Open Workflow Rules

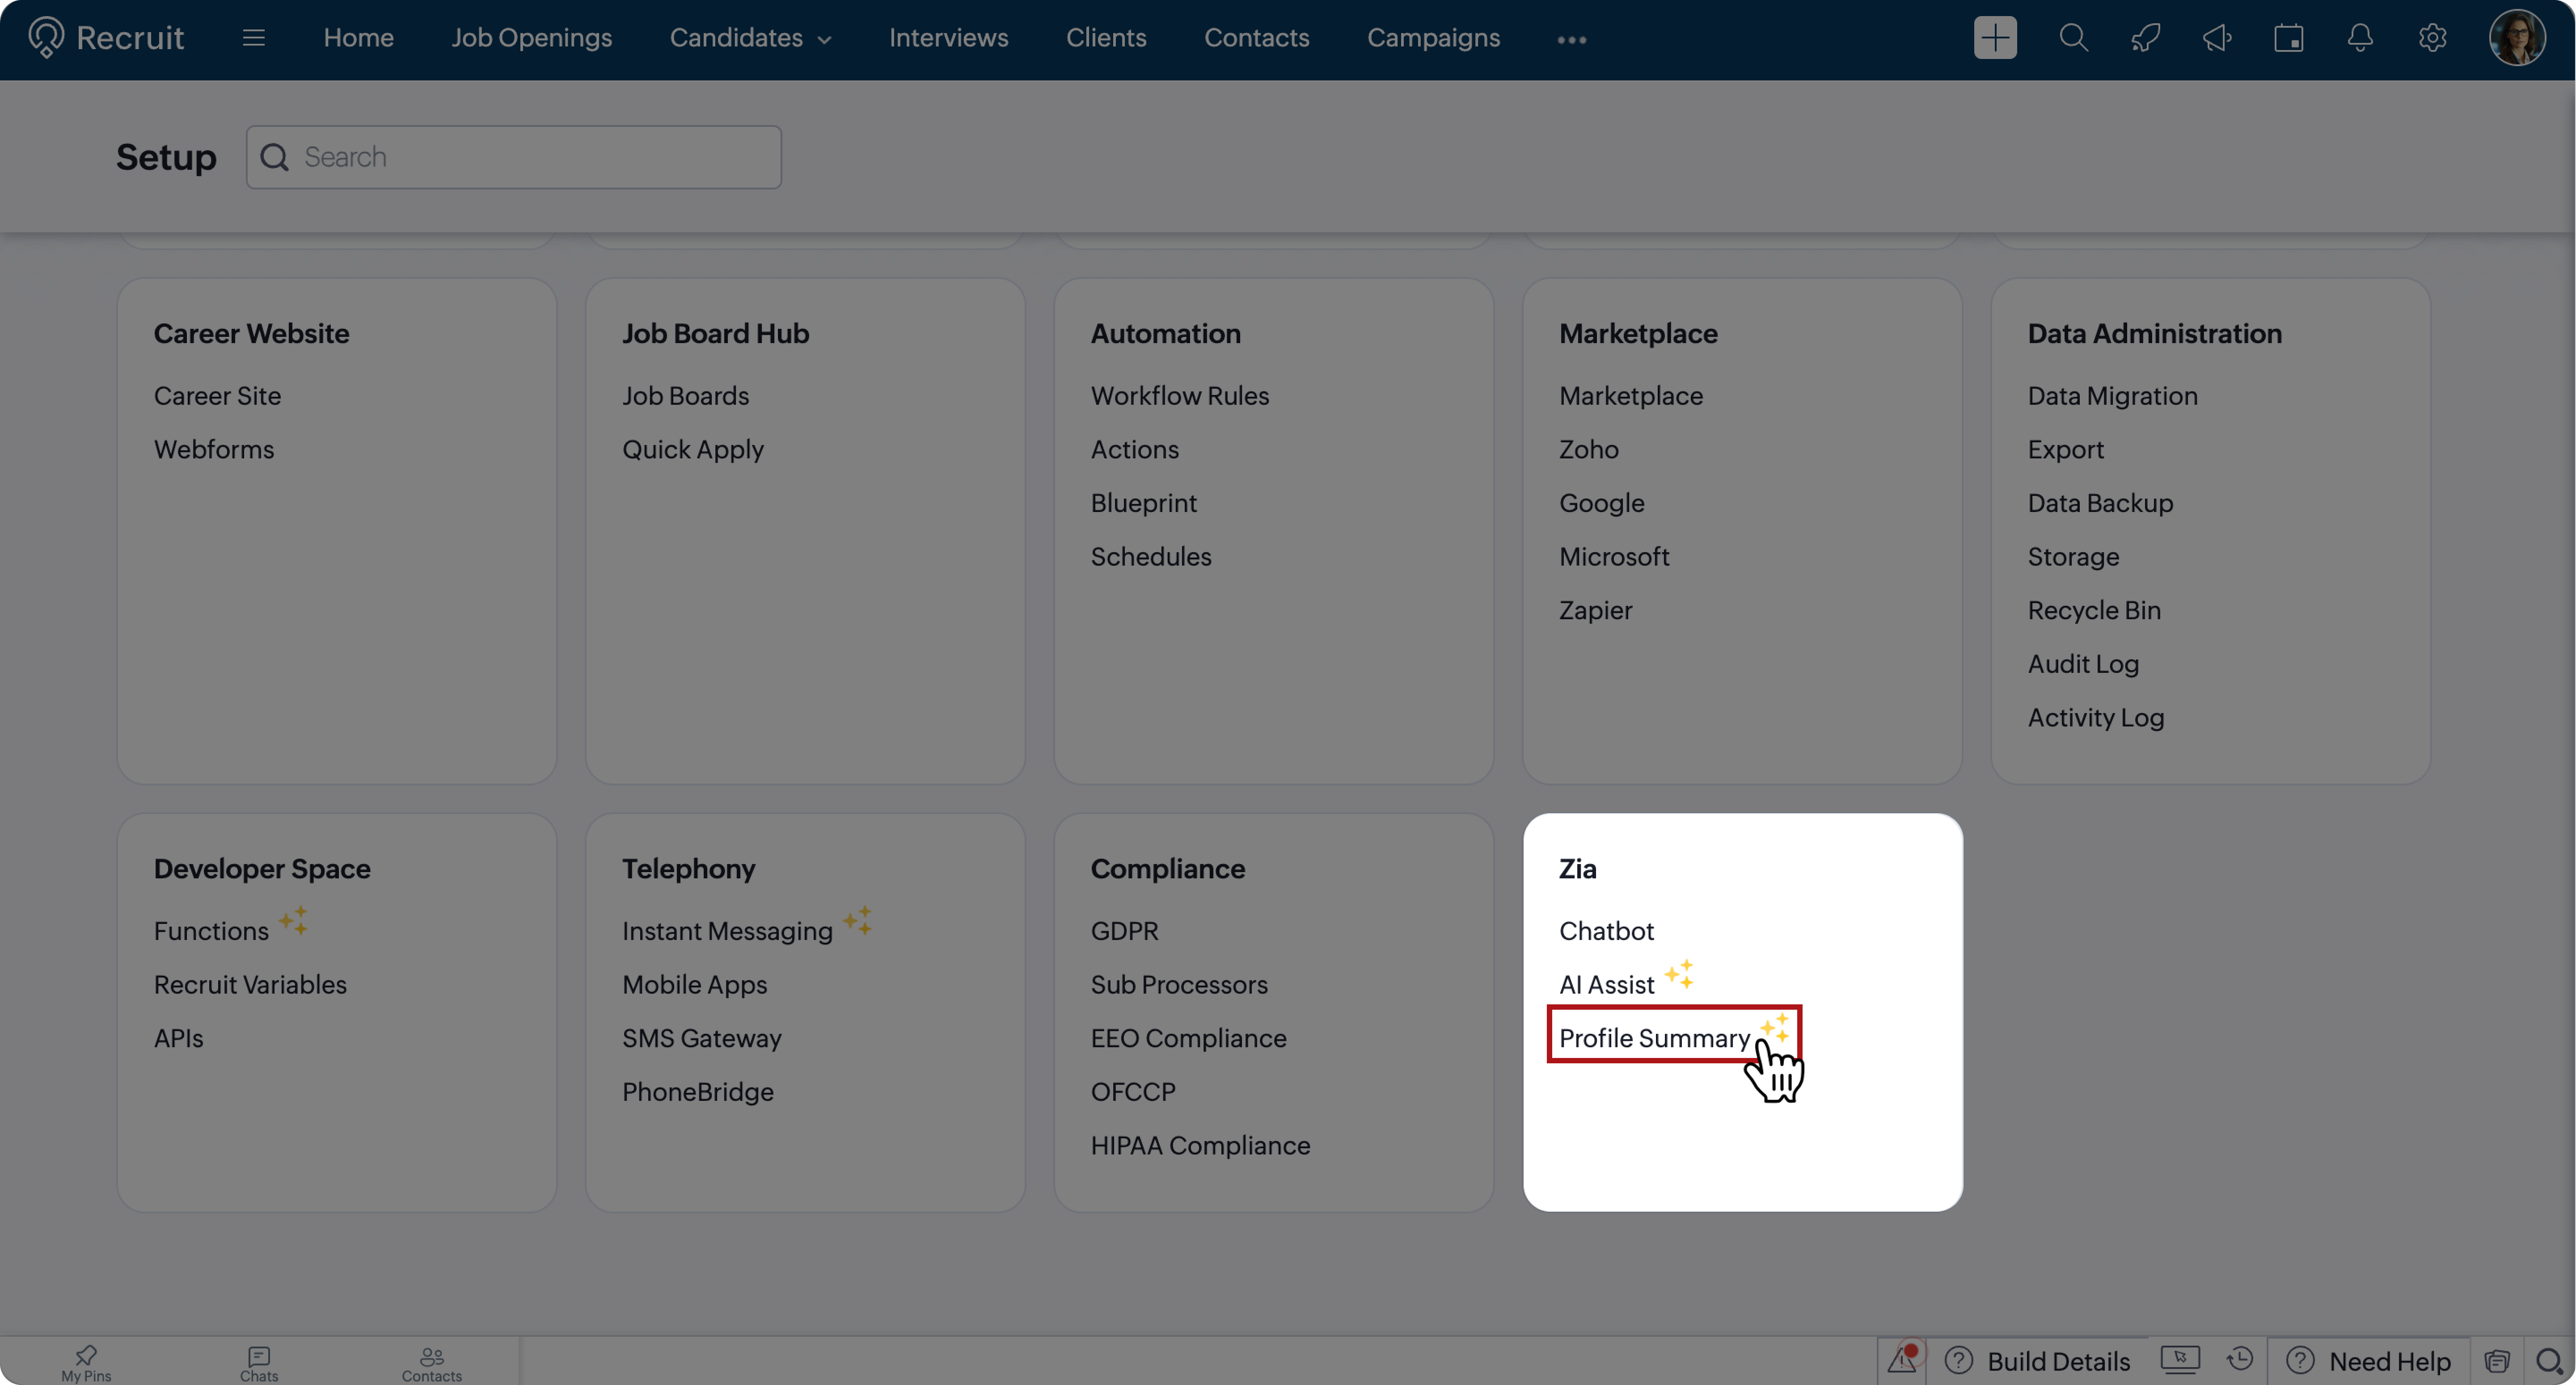(1180, 397)
